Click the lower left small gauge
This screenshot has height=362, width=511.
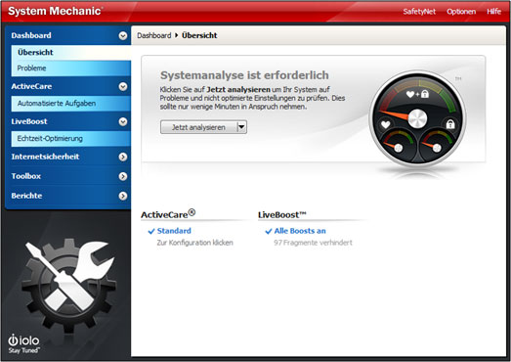pos(399,146)
